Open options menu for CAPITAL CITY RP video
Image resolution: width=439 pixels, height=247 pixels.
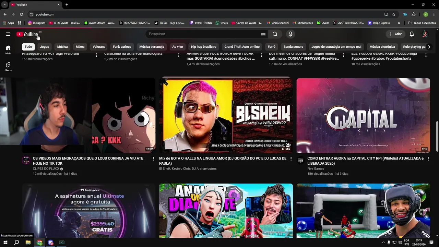pyautogui.click(x=428, y=159)
